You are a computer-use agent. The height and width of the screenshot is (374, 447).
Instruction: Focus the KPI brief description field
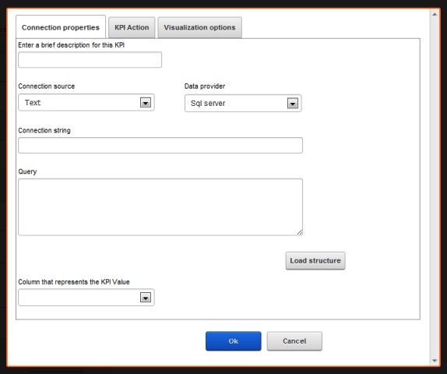click(x=90, y=60)
